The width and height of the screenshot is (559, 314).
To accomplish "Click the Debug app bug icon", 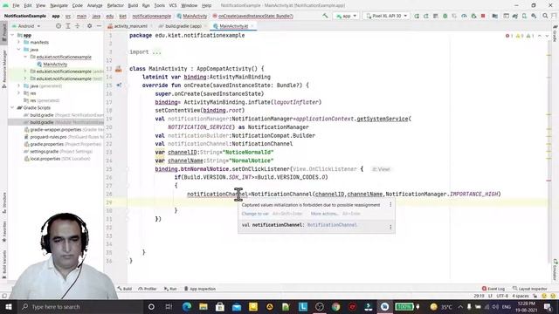I will [445, 16].
